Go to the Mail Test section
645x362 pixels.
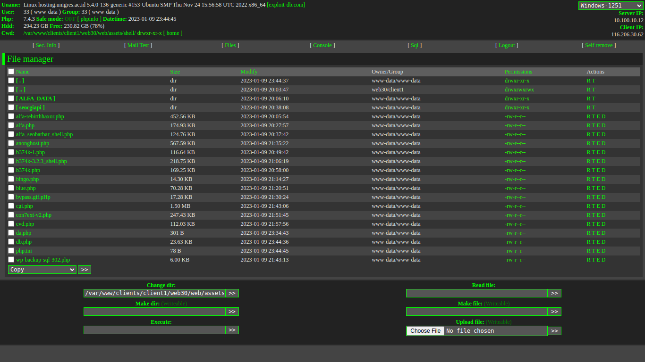pos(138,45)
